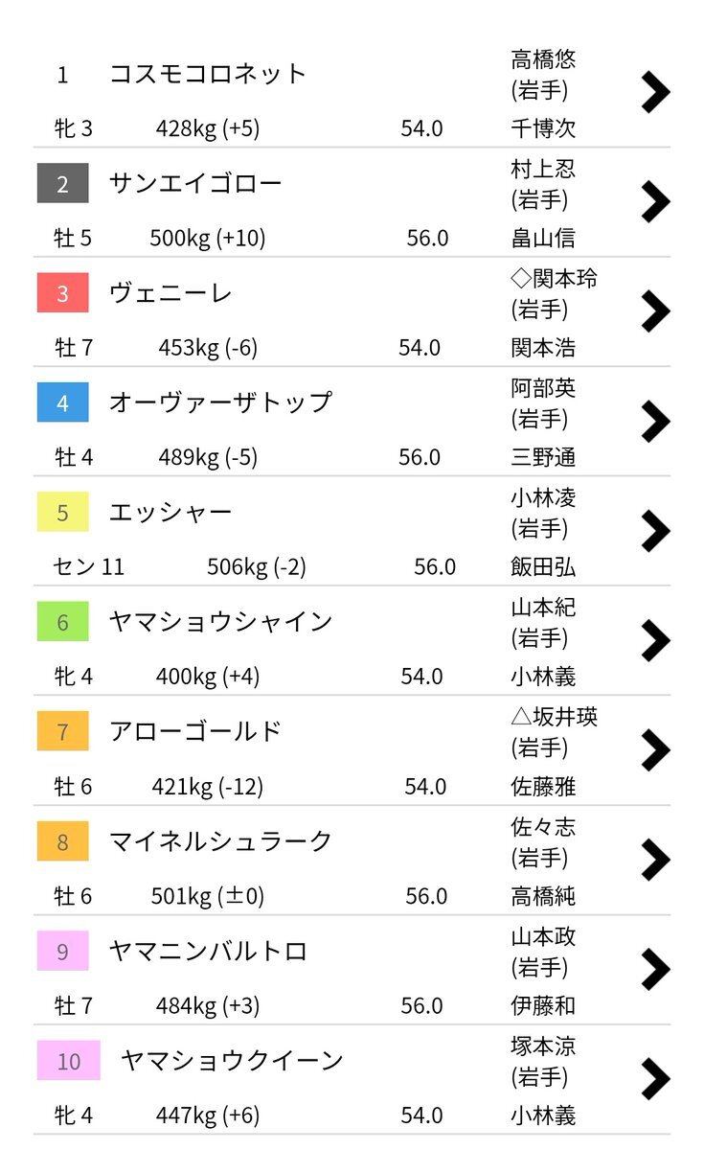This screenshot has height=1150, width=704.
Task: Click chevron beside ヴェニーレ row
Action: click(x=655, y=310)
